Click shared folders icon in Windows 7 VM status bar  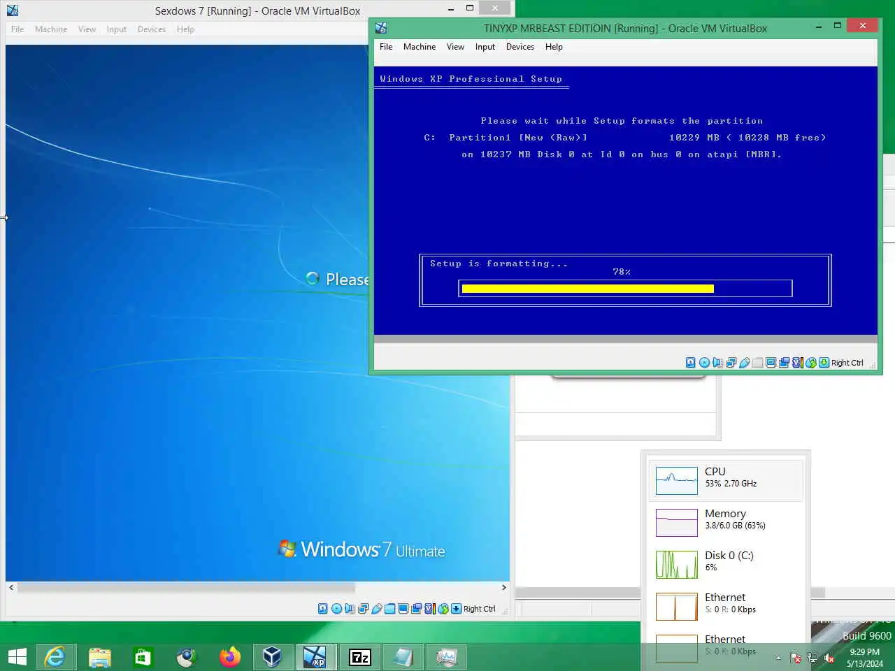[389, 609]
